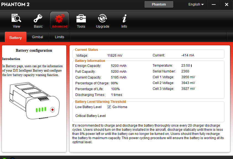Click the Introduction heading in left panel
The width and height of the screenshot is (233, 159).
[11, 59]
